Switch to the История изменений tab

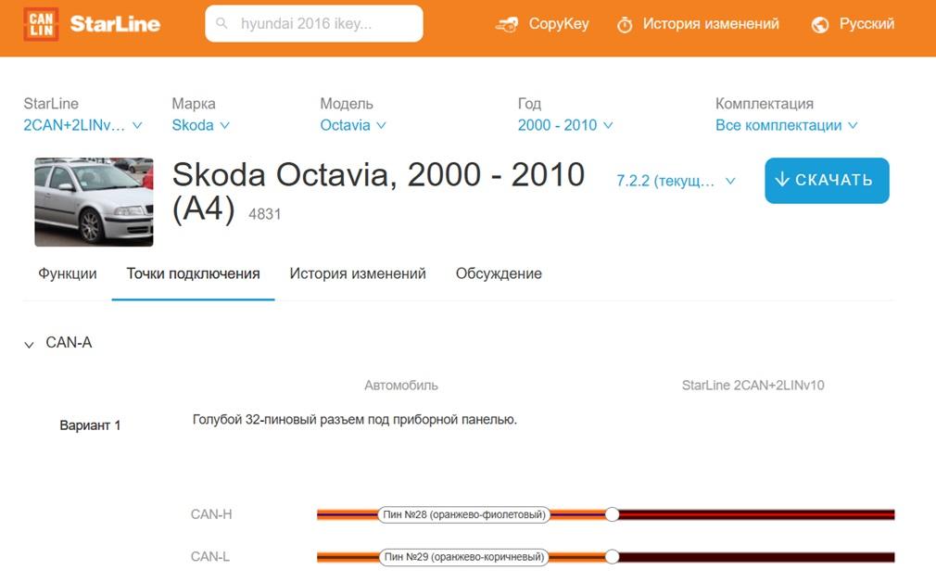tap(358, 273)
